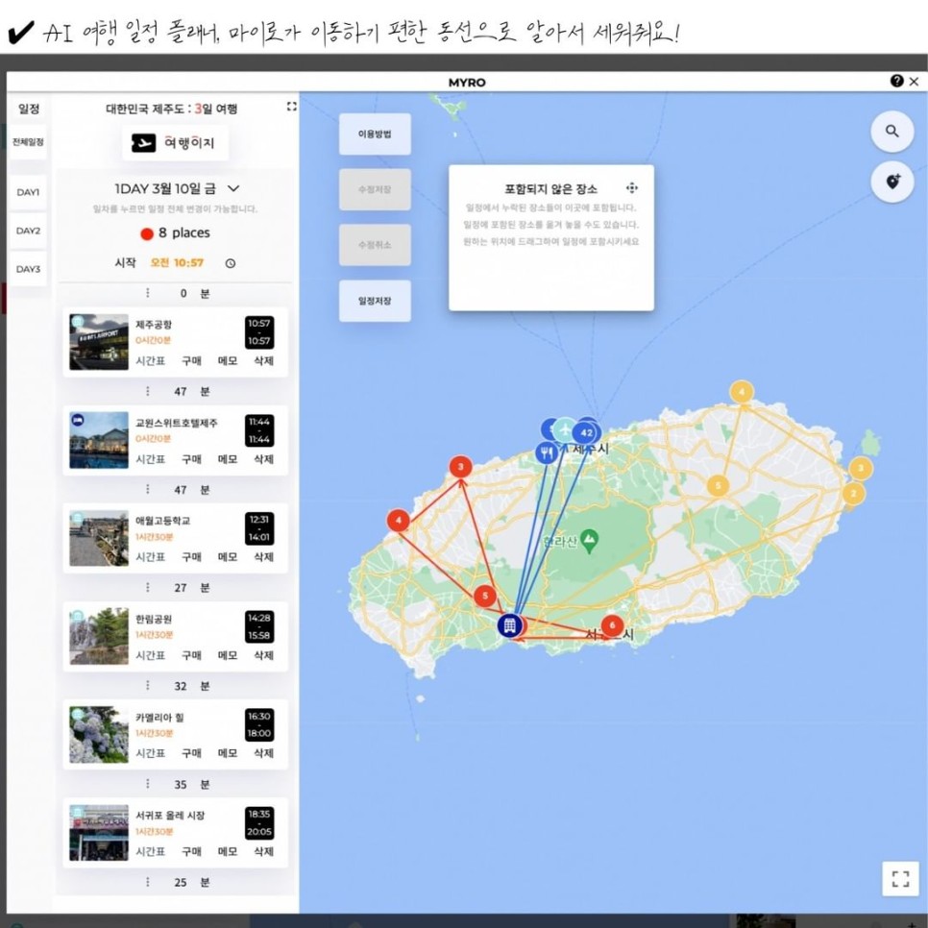This screenshot has height=928, width=928.
Task: Select red map marker 6
Action: [612, 625]
